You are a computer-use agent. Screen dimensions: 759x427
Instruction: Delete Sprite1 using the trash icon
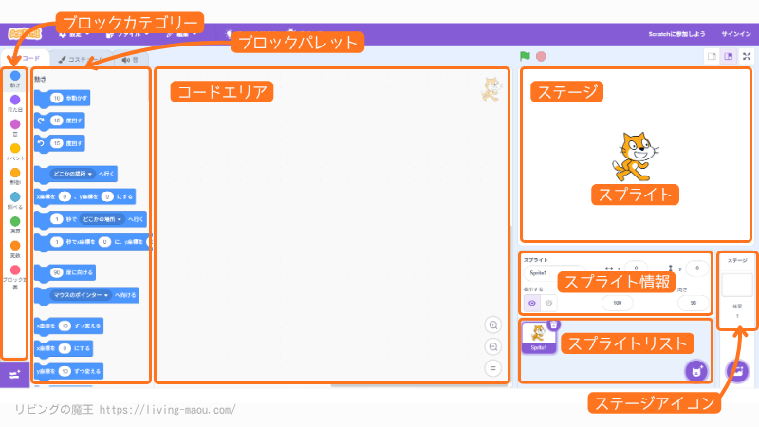pos(553,325)
